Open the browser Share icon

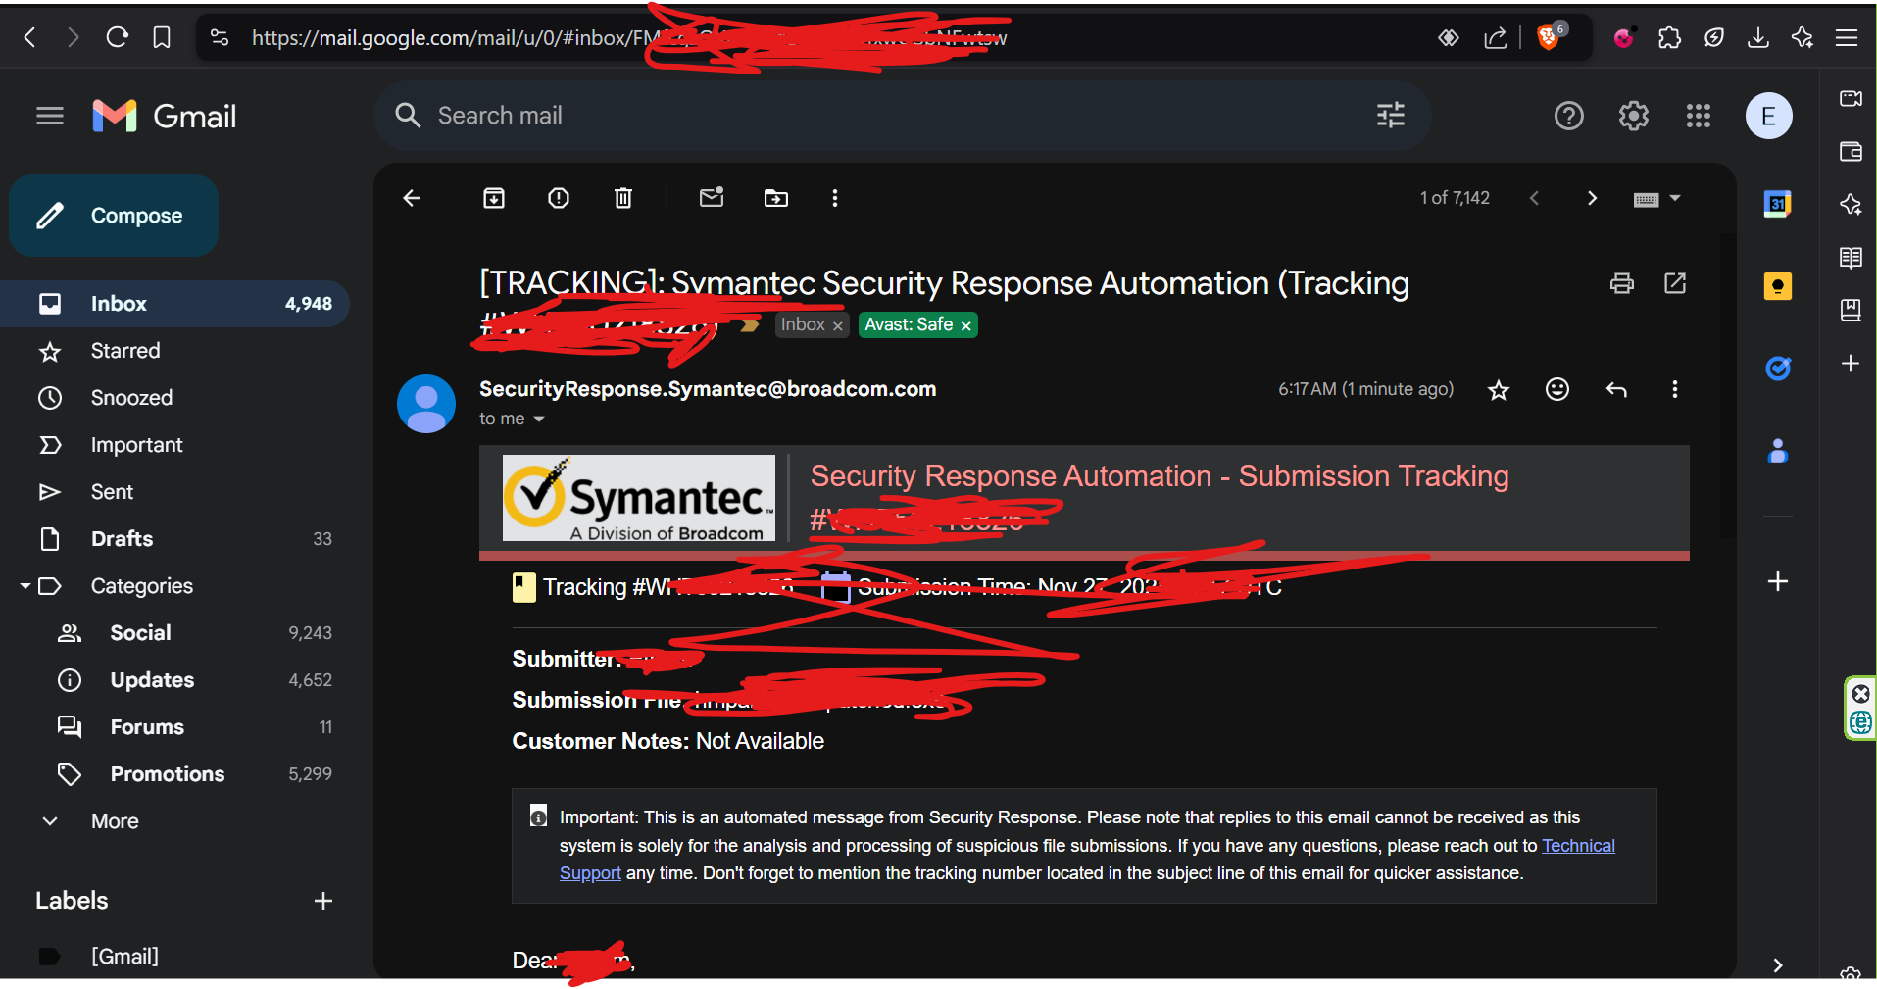(1496, 37)
